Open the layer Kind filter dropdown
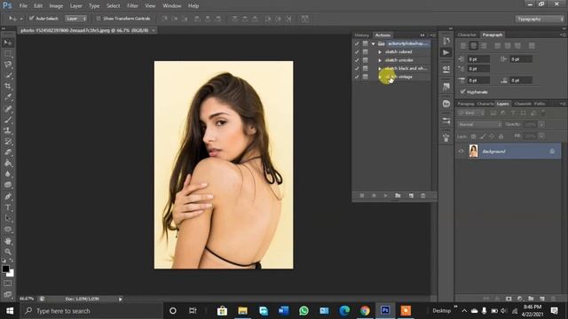568x319 pixels. tap(471, 113)
